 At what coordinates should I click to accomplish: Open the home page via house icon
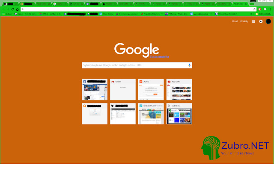point(17,9)
